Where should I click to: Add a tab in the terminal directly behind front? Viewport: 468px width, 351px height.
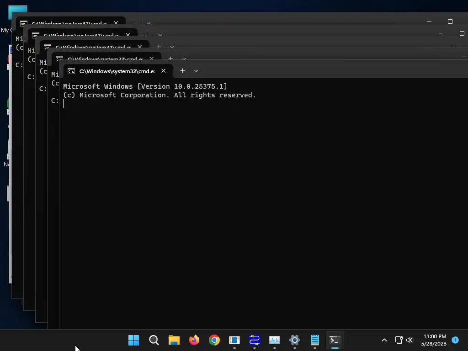(x=171, y=58)
